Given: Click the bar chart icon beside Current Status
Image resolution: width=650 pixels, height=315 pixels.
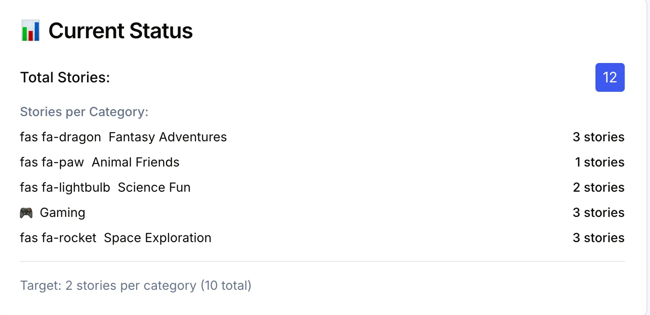Looking at the screenshot, I should click(30, 30).
